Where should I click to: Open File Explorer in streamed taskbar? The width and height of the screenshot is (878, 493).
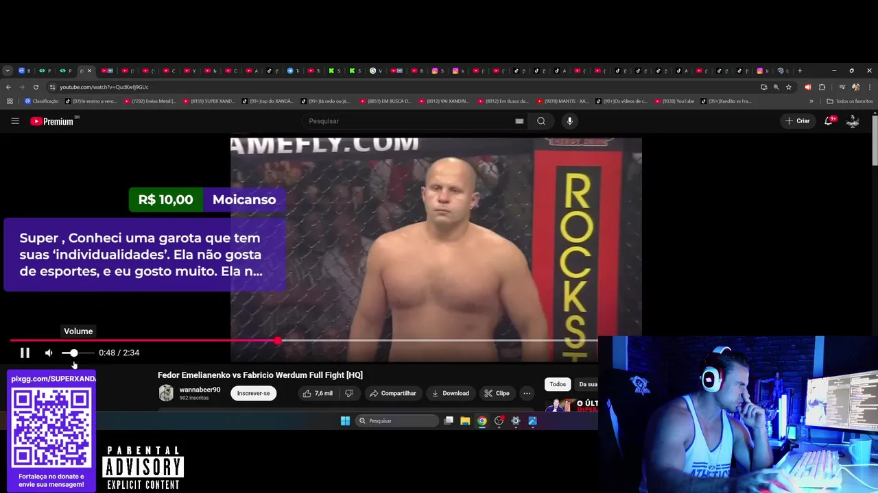465,421
